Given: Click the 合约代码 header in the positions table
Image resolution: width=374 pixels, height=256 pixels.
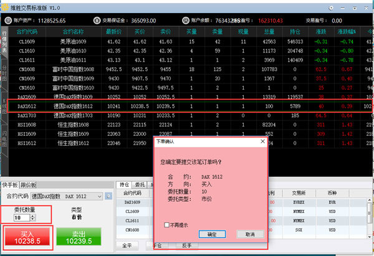Looking at the screenshot, I should pos(132,193).
